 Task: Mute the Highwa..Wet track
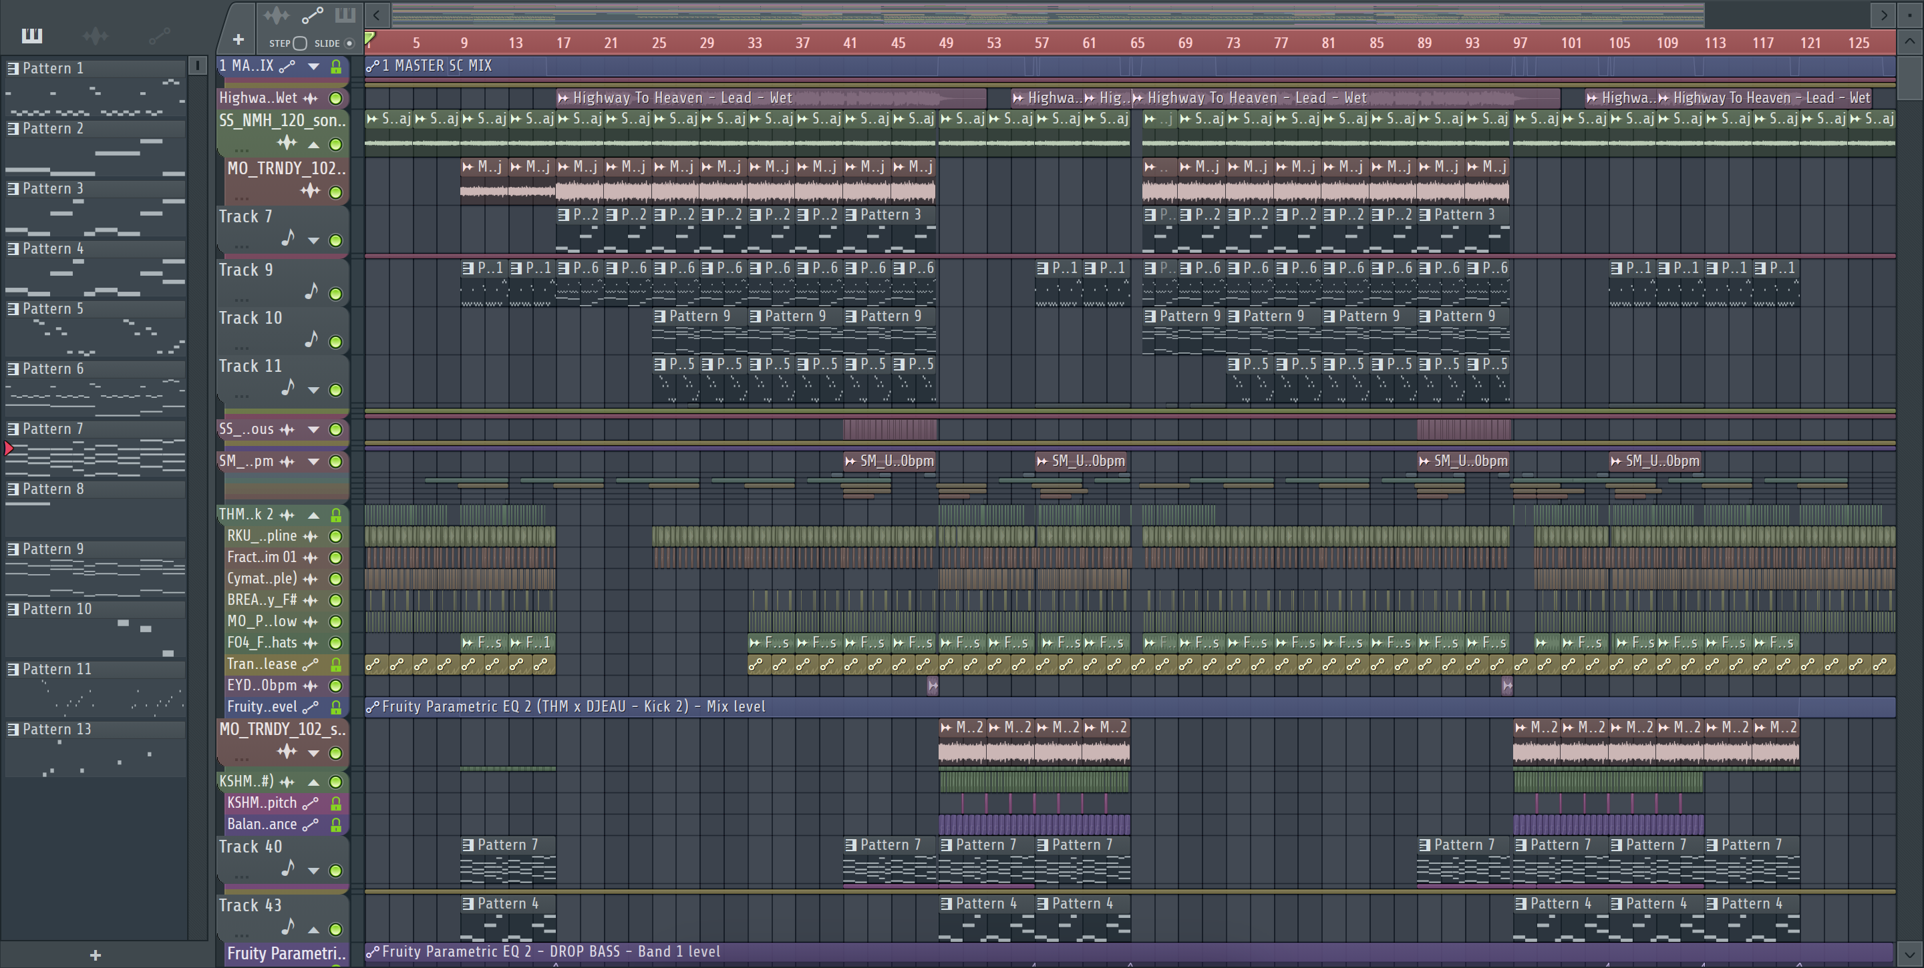336,97
